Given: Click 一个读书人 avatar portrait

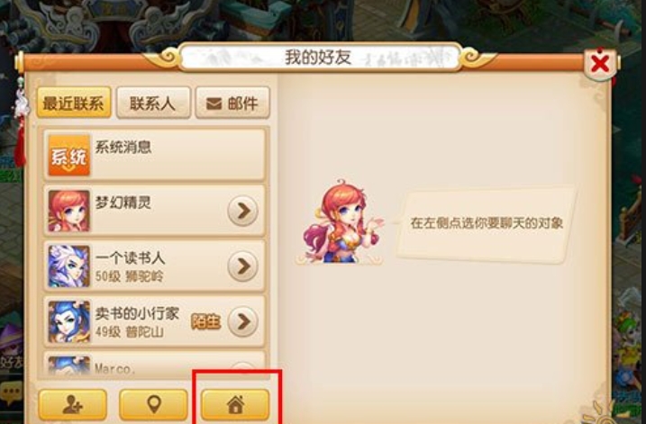Looking at the screenshot, I should tap(68, 266).
